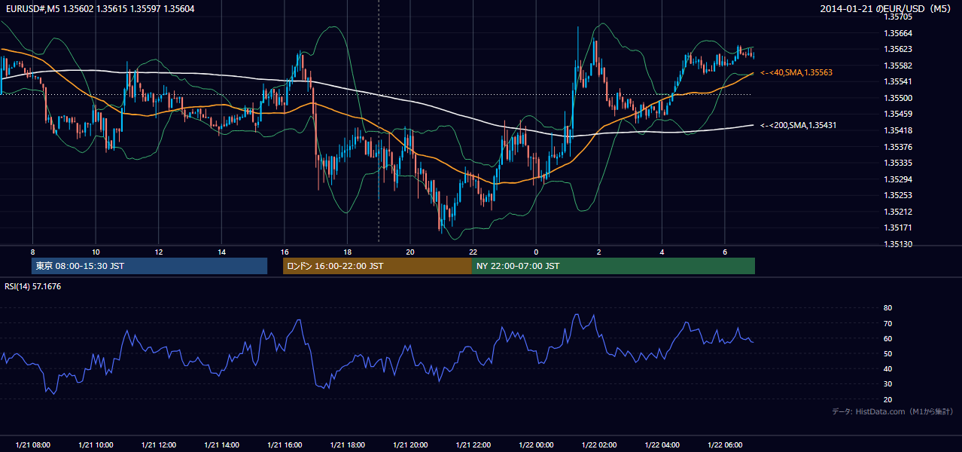Click hour tick '18' under the price chart

[347, 252]
